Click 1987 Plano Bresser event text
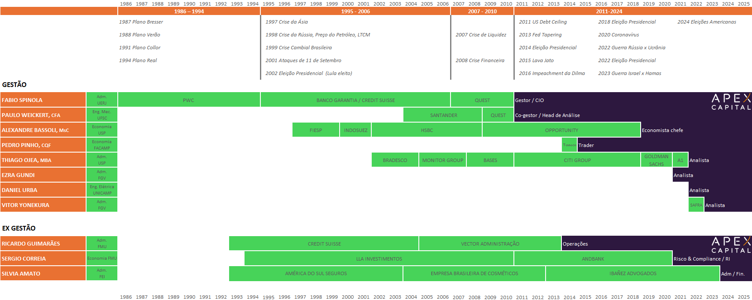This screenshot has width=752, height=300. 141,22
